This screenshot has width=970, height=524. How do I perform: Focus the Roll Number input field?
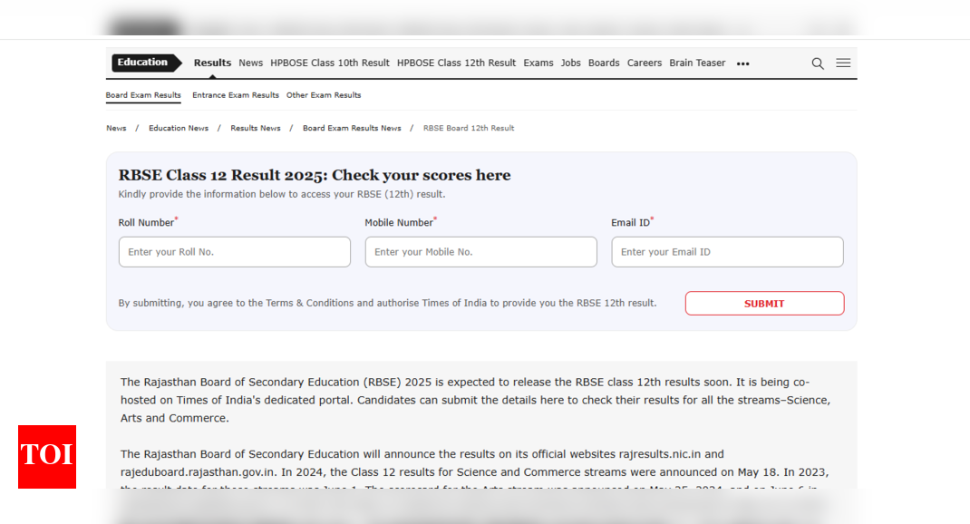tap(235, 252)
